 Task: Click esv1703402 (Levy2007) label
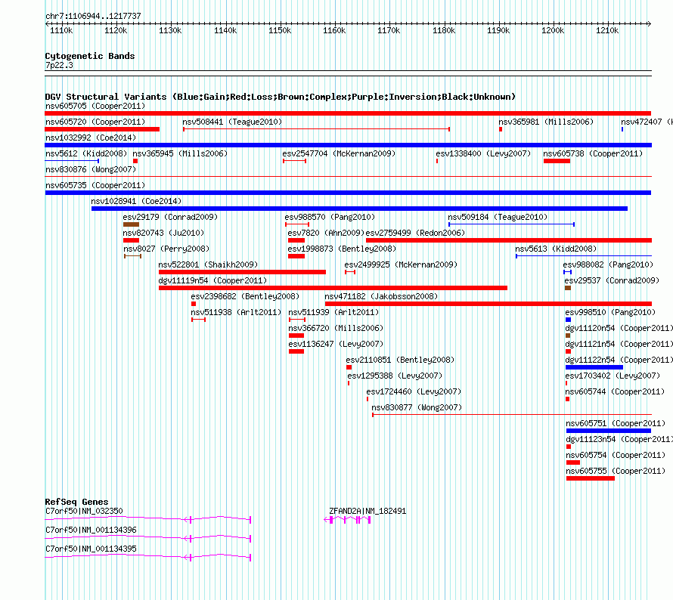[x=613, y=376]
